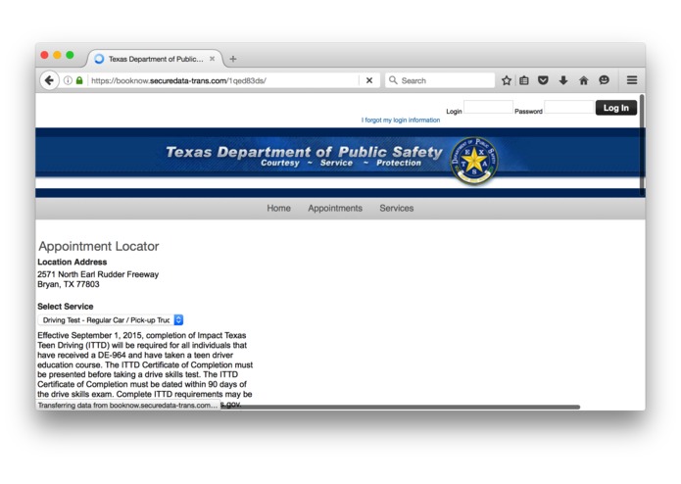The image size is (681, 484).
Task: Go back with the browser back arrow
Action: pyautogui.click(x=49, y=80)
